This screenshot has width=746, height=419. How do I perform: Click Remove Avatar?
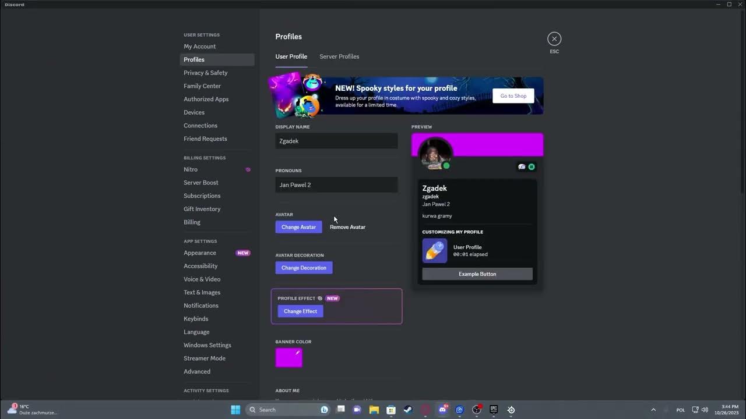(347, 227)
